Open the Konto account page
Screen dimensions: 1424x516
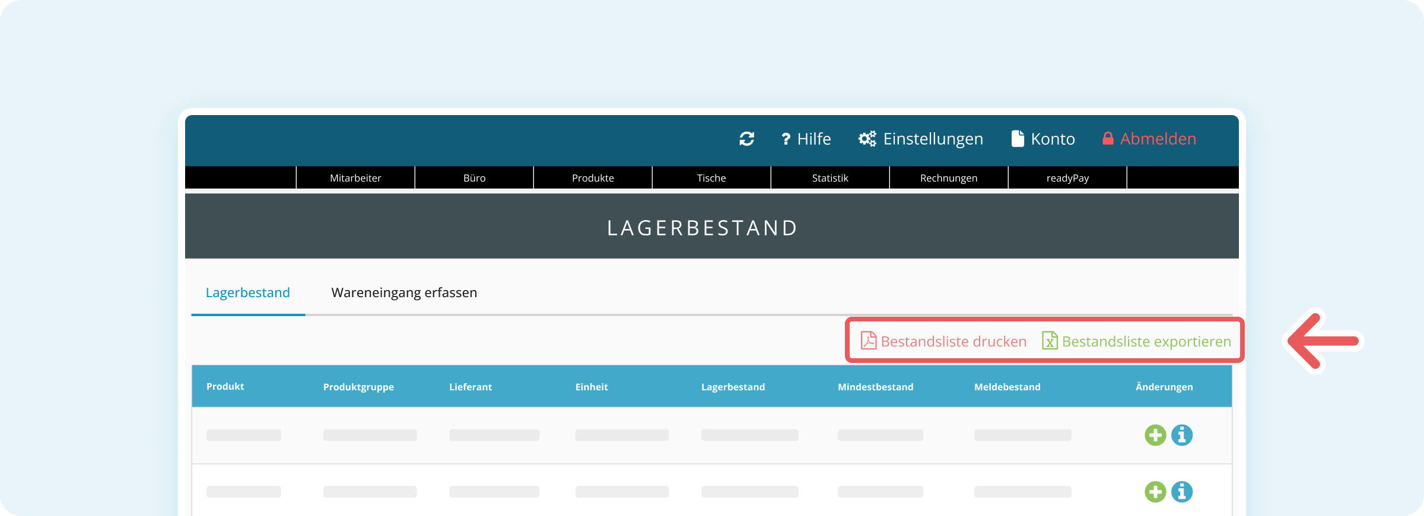[1043, 139]
